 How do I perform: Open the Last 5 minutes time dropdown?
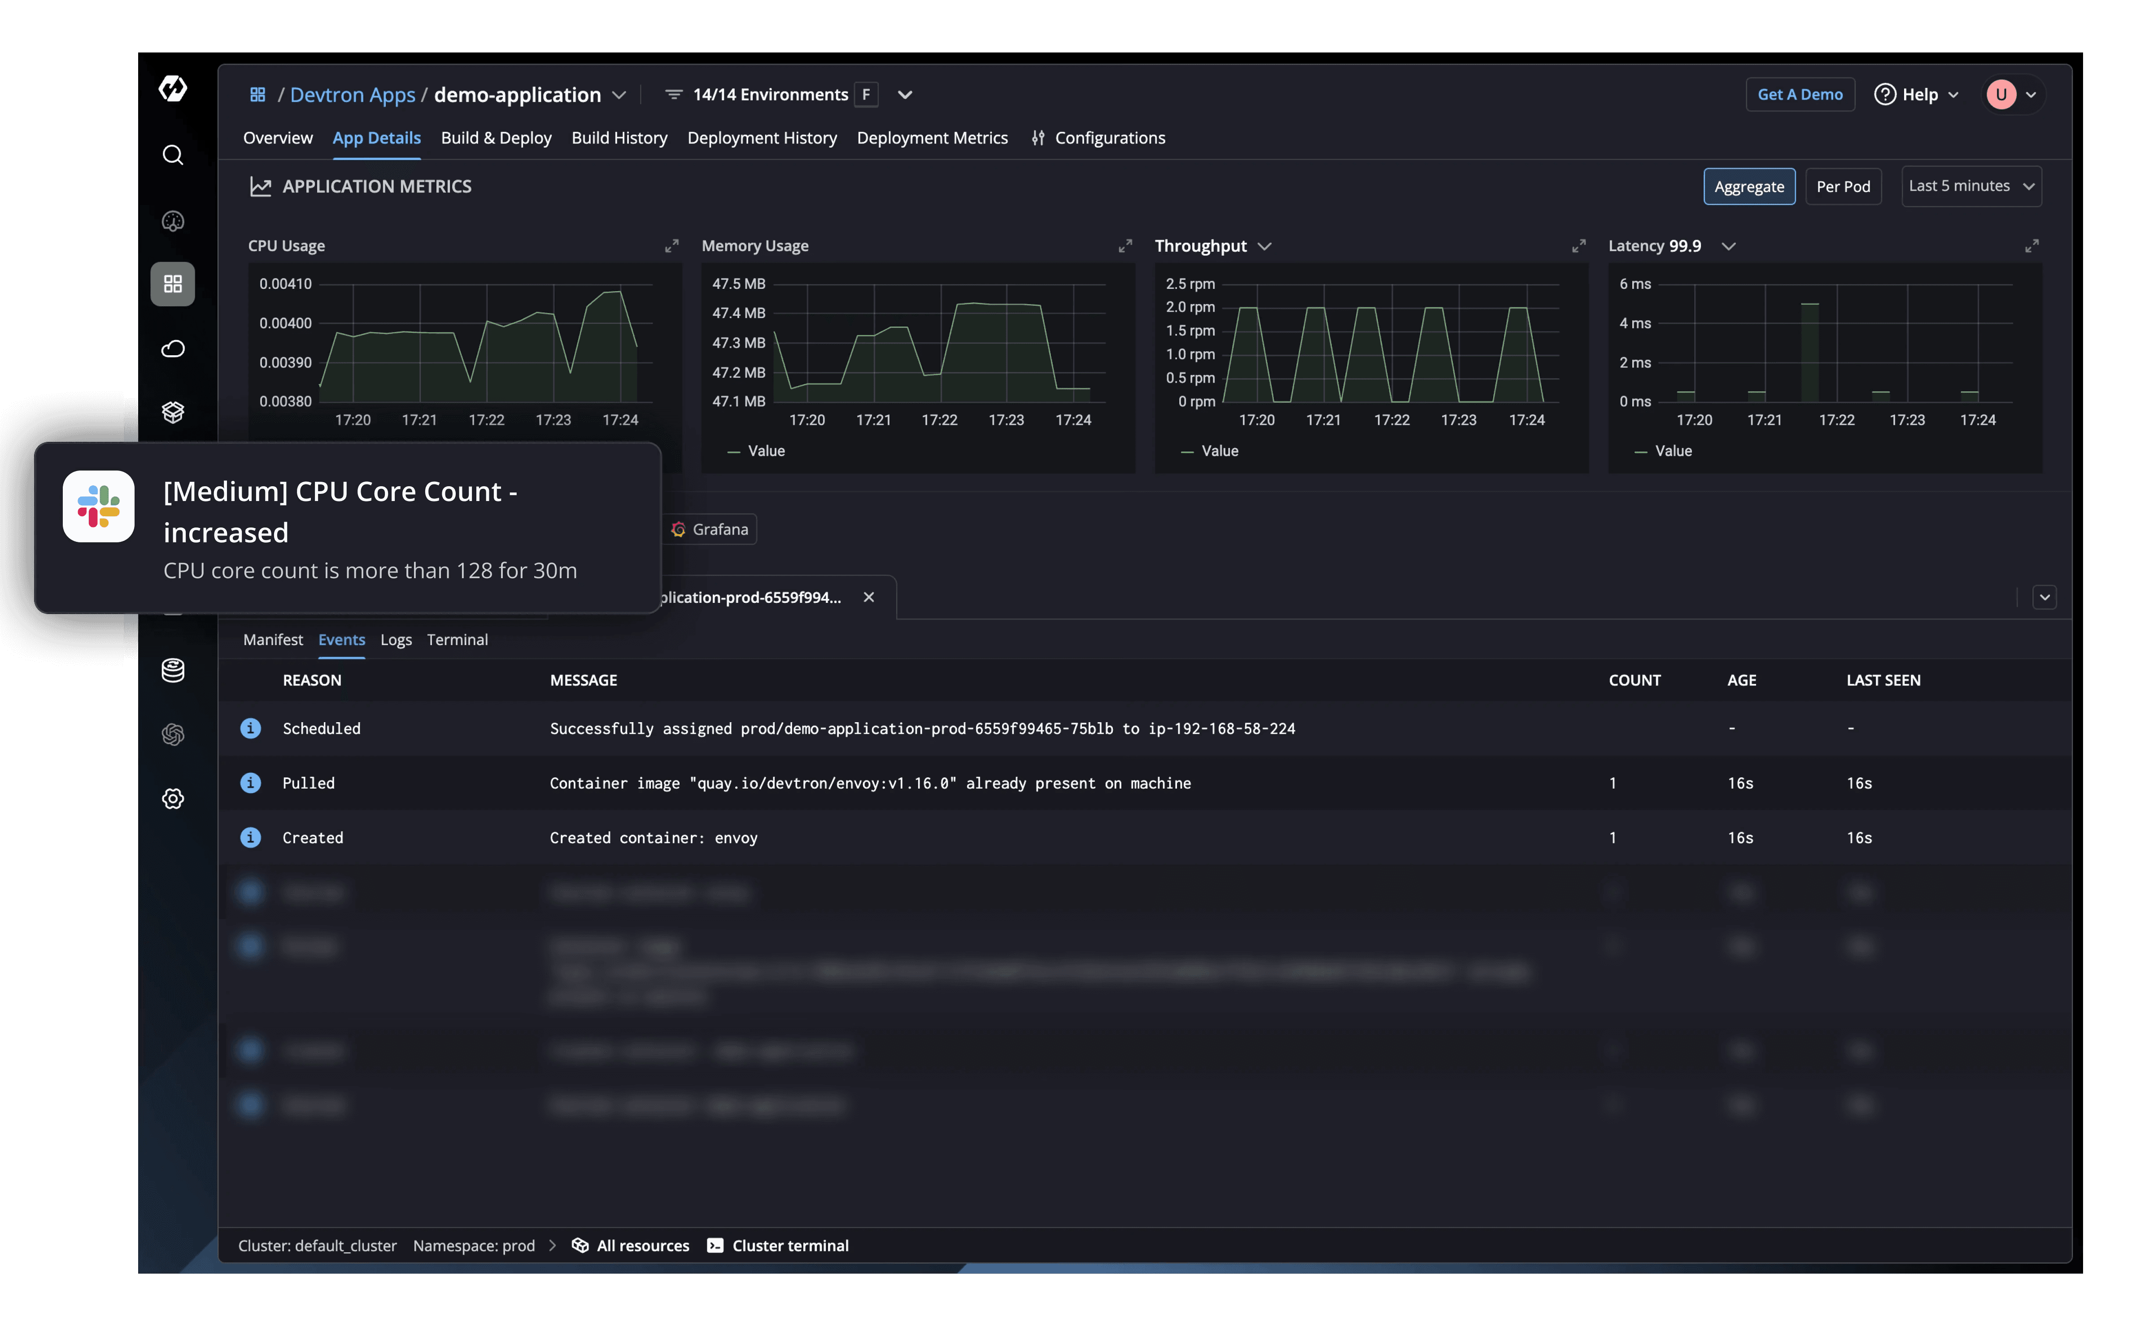tap(1971, 186)
